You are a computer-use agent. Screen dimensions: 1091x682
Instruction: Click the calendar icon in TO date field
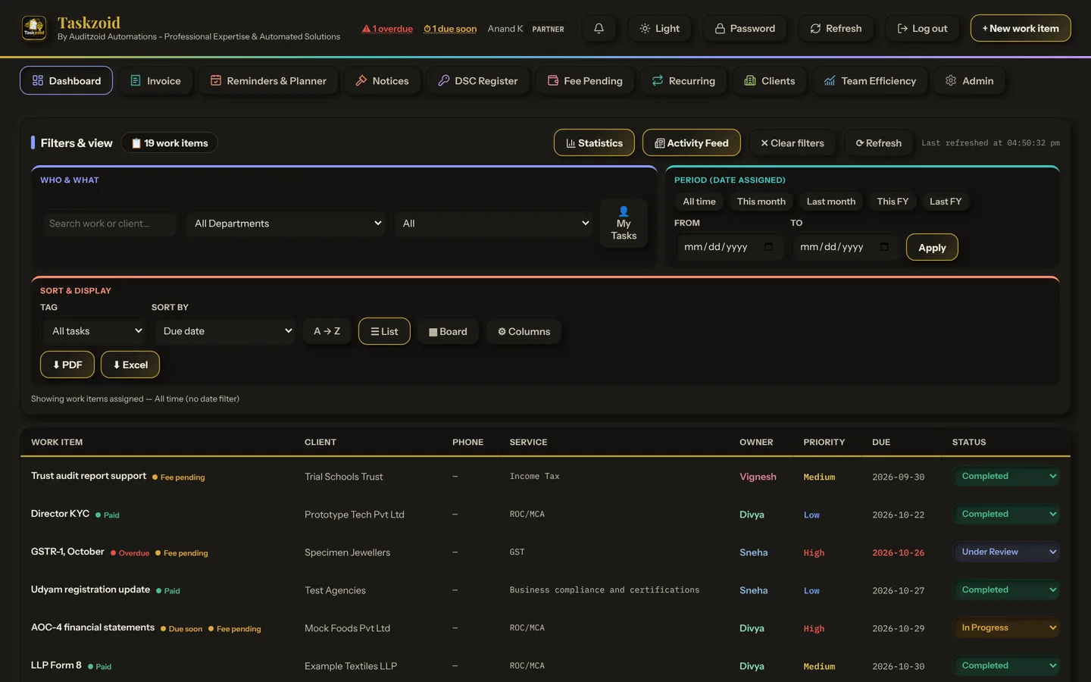(x=884, y=247)
